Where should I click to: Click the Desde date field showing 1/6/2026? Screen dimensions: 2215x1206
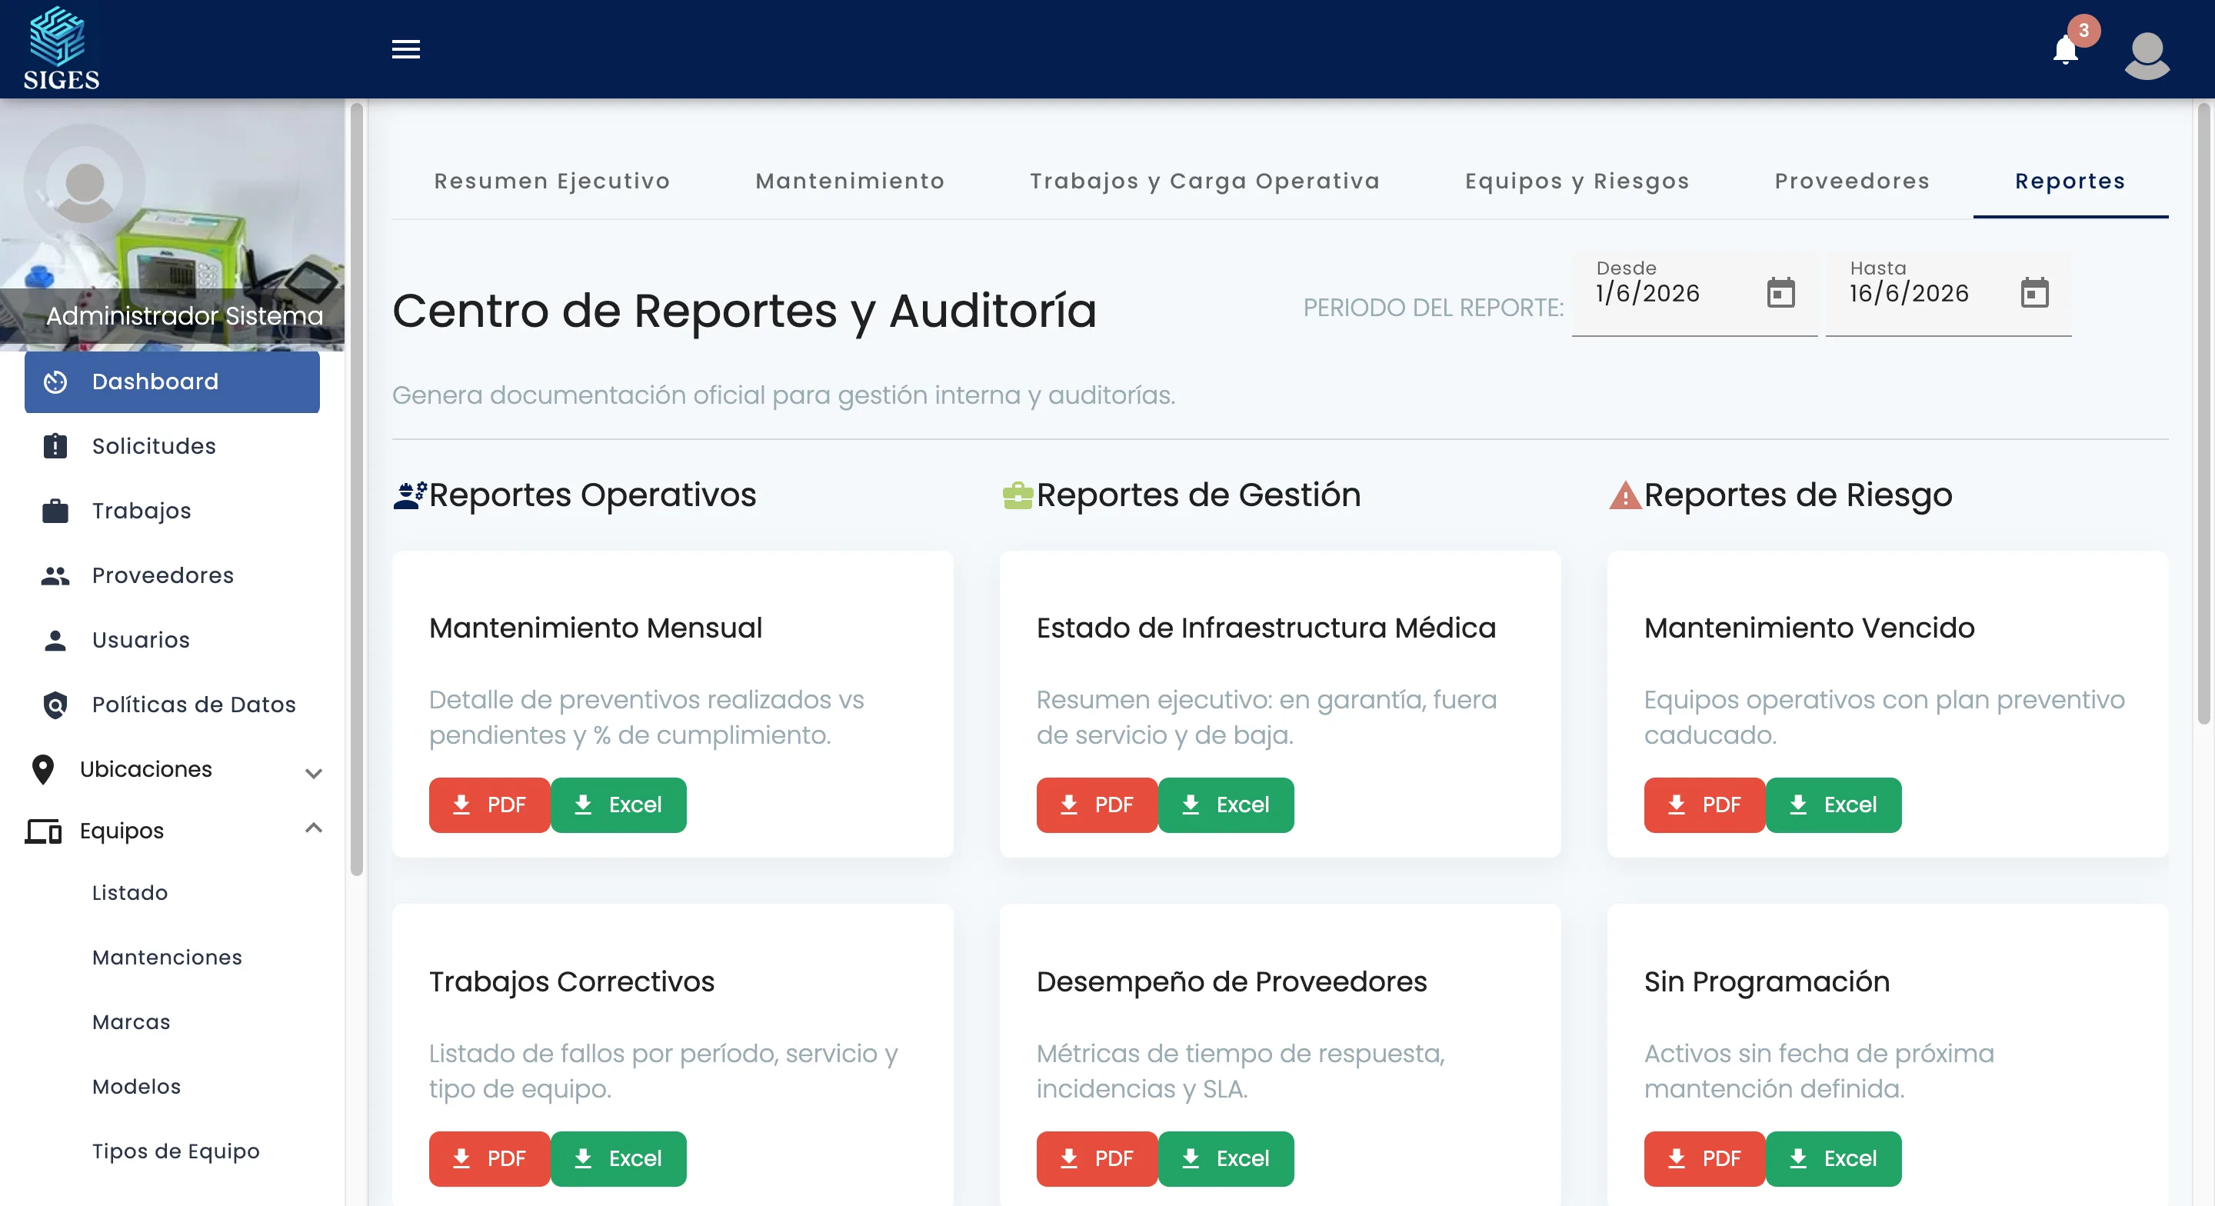(1694, 293)
